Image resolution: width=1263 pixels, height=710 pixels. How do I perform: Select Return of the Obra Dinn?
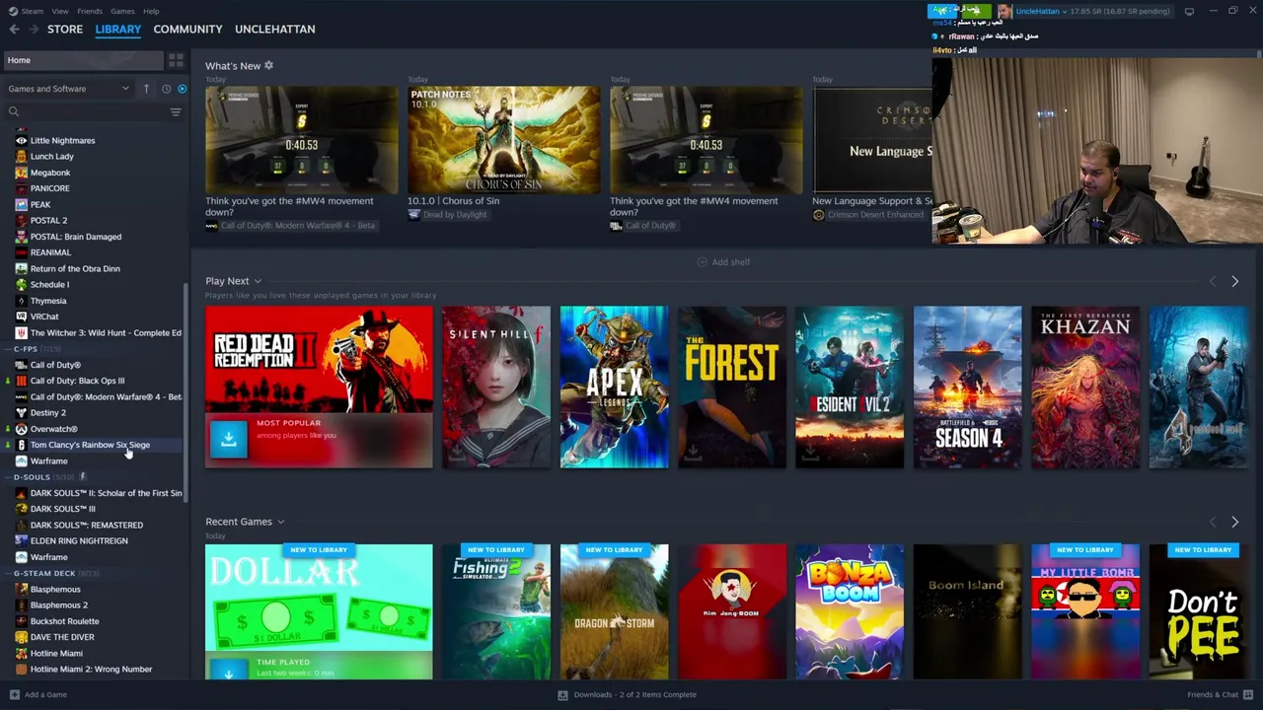pos(75,269)
